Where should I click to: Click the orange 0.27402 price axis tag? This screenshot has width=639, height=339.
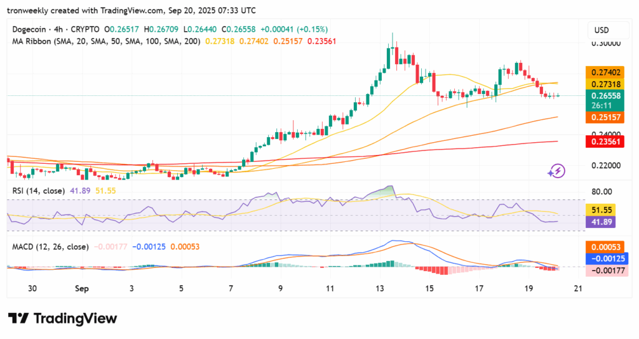coord(605,72)
